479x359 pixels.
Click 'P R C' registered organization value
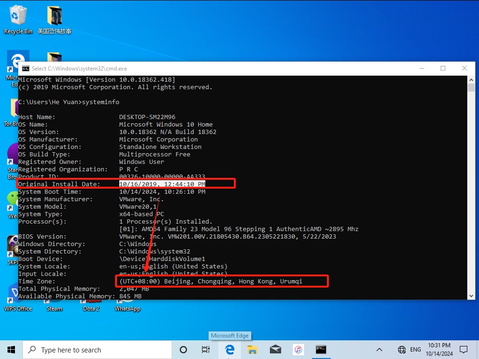click(129, 169)
